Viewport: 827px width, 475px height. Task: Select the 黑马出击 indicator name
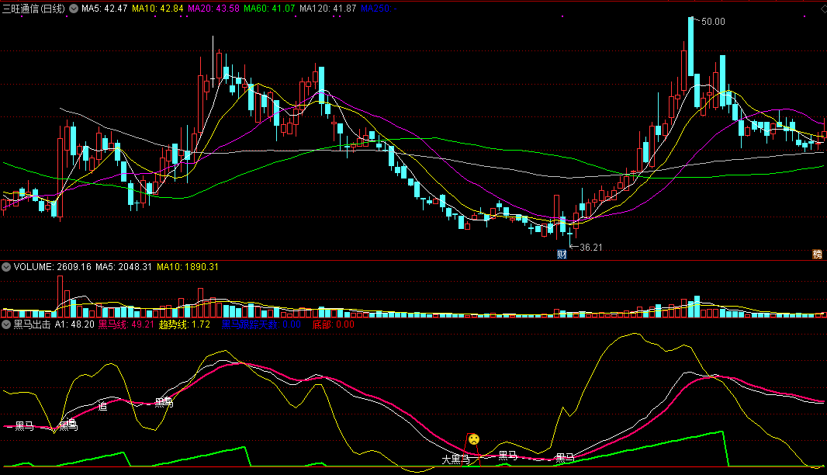pyautogui.click(x=32, y=324)
